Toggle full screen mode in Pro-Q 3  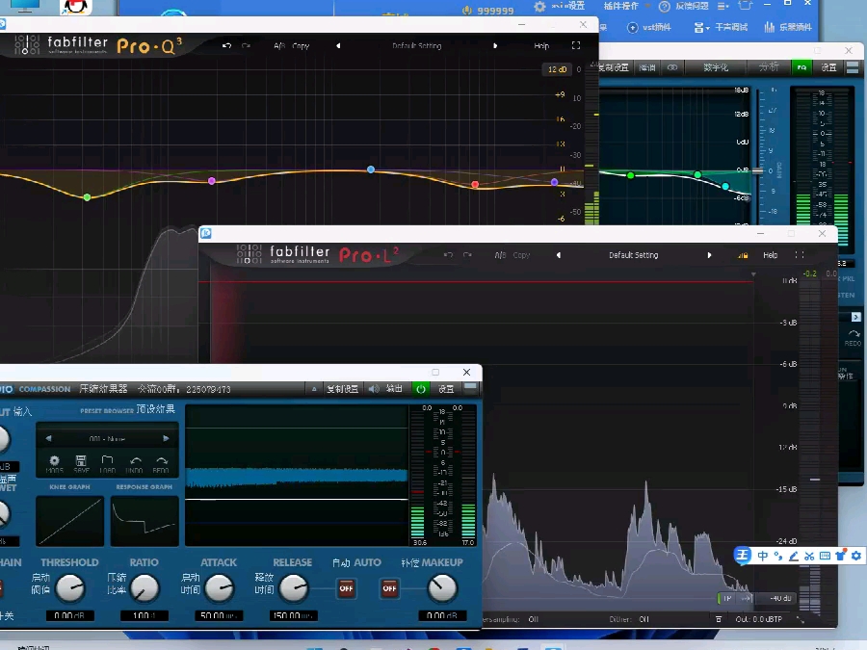click(576, 45)
